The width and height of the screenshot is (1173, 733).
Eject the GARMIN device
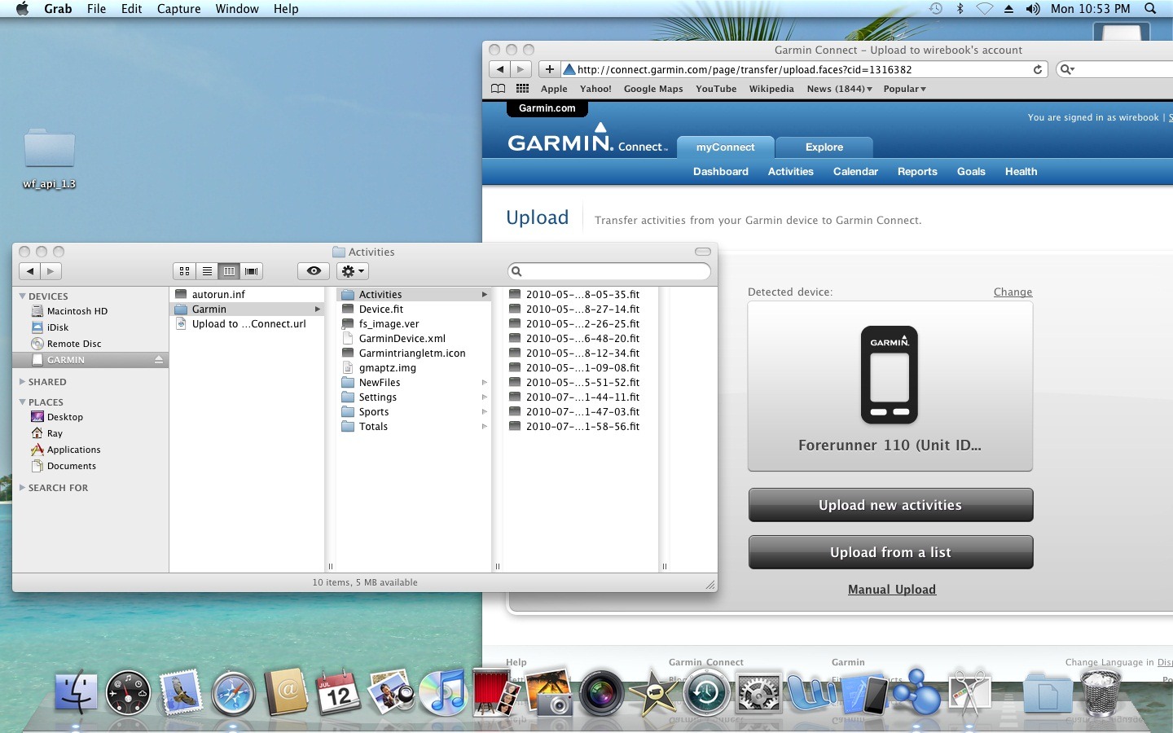coord(159,359)
